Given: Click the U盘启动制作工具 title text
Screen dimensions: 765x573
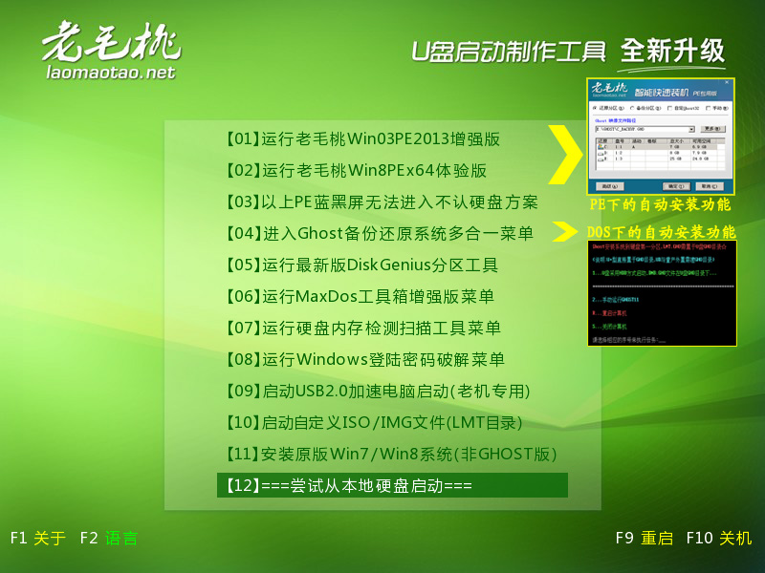Looking at the screenshot, I should tap(509, 52).
